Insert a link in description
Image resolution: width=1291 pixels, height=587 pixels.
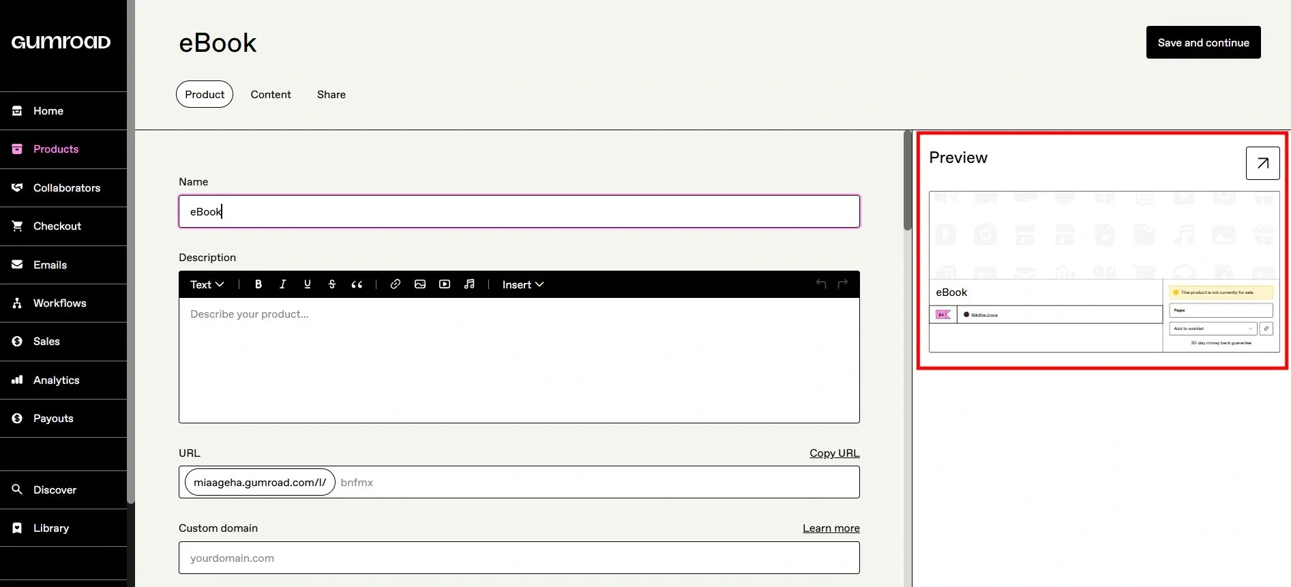pyautogui.click(x=396, y=284)
